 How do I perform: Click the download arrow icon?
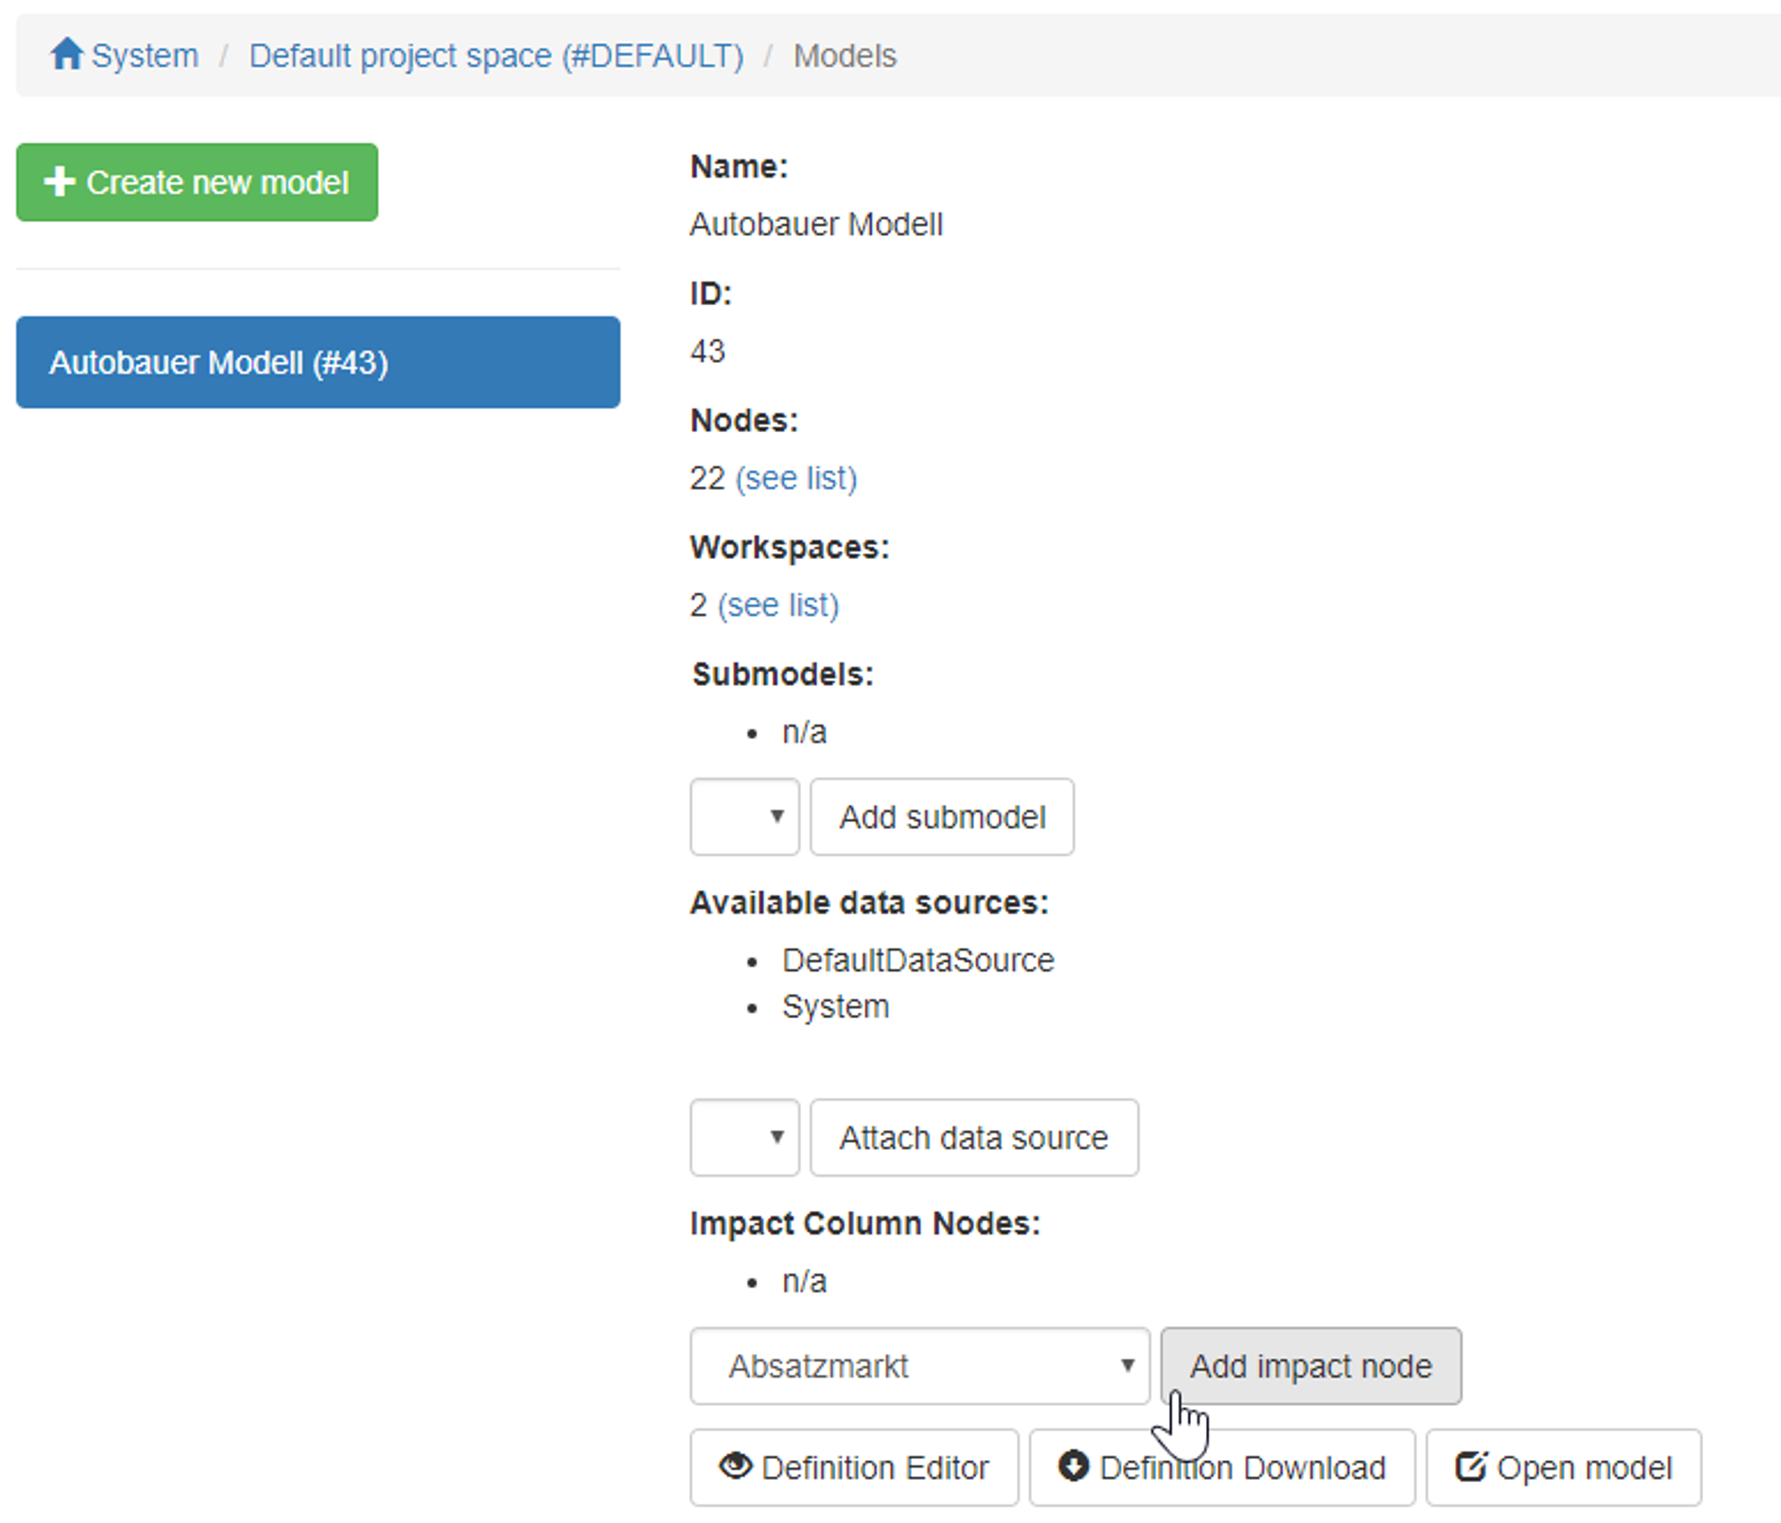(x=1073, y=1465)
